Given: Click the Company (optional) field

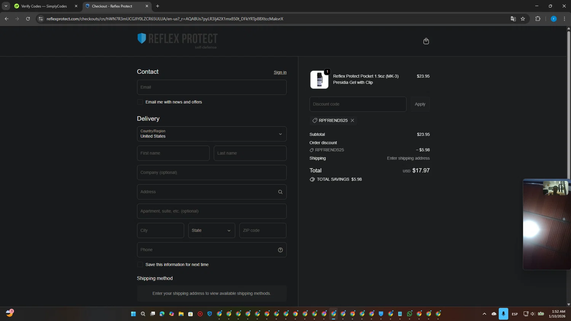Looking at the screenshot, I should 212,173.
